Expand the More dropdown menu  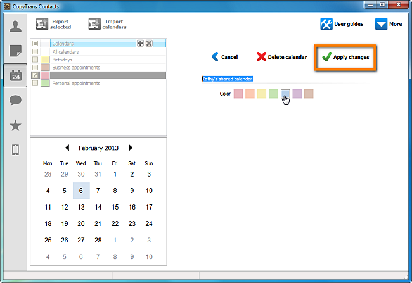pyautogui.click(x=389, y=24)
